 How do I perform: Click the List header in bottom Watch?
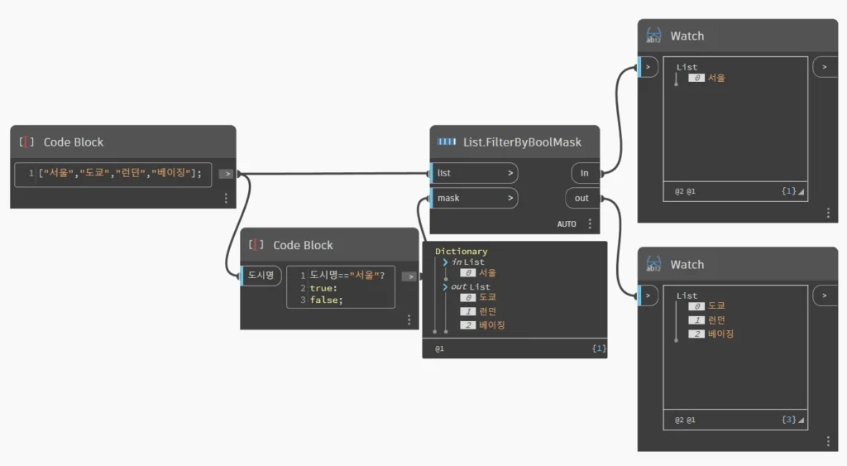[x=687, y=295]
